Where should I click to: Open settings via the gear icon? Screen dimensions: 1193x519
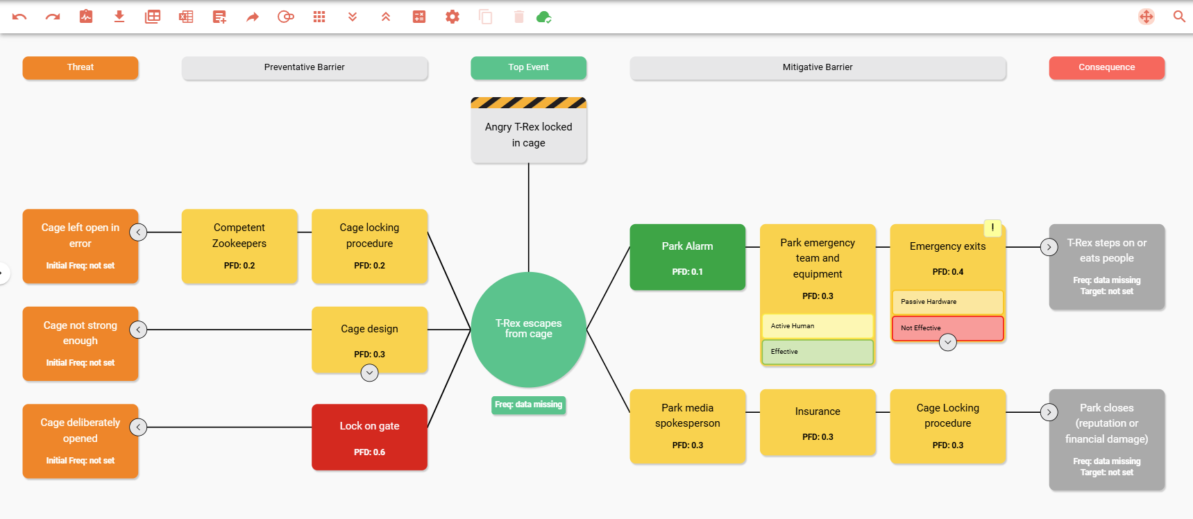coord(452,17)
